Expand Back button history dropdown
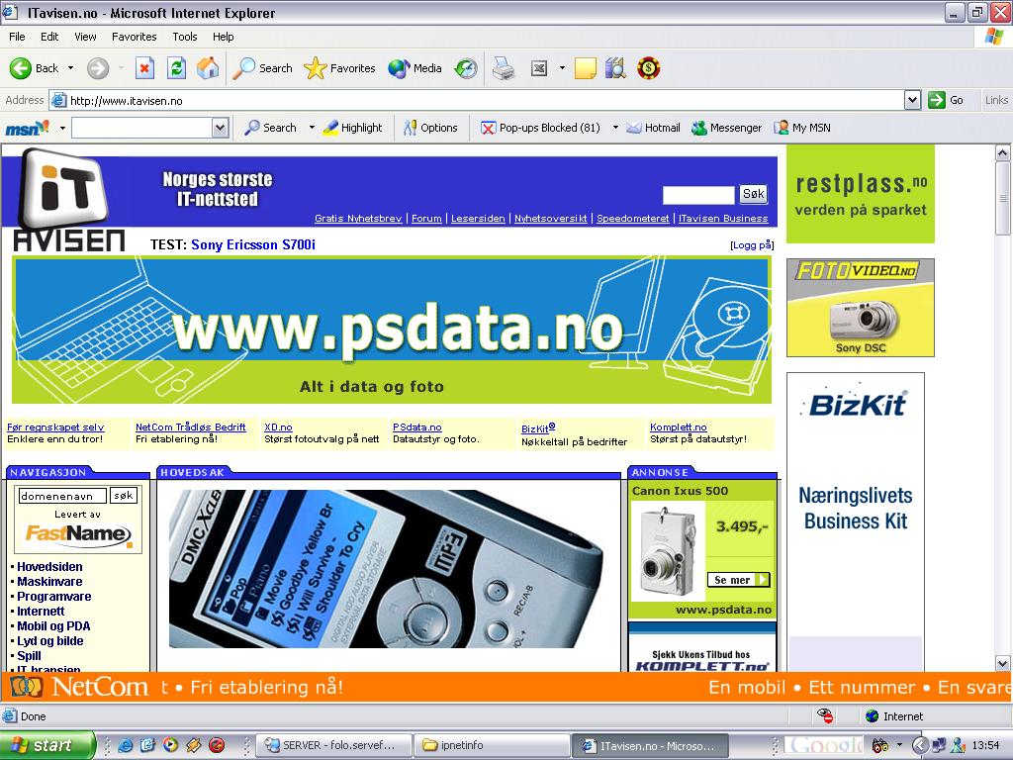1013x760 pixels. tap(70, 68)
